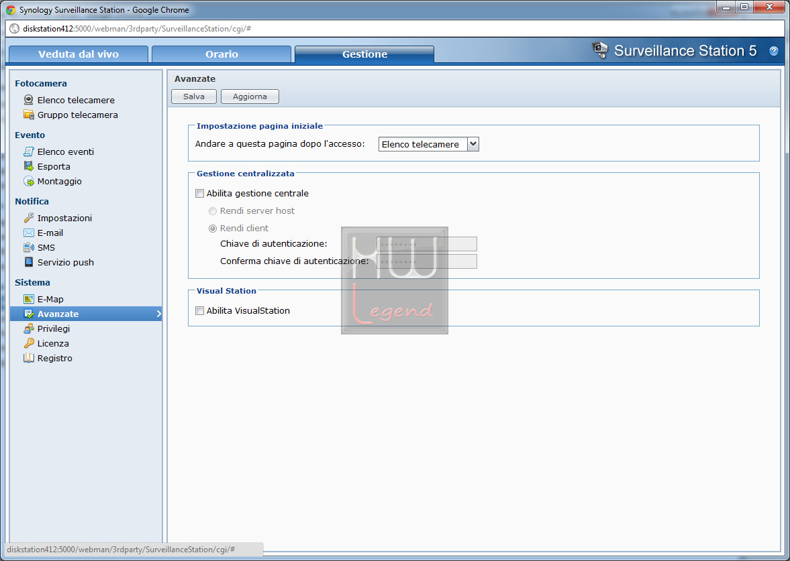The image size is (790, 561).
Task: Click the Aggiorna button
Action: click(250, 97)
